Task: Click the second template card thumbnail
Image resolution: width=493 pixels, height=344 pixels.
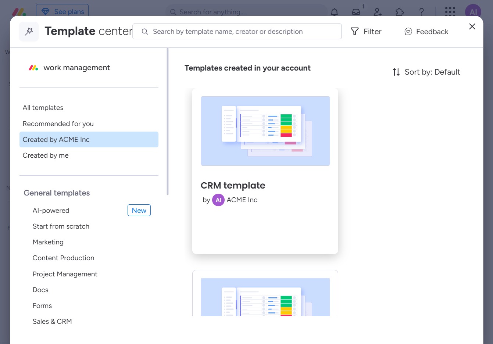Action: (x=265, y=297)
